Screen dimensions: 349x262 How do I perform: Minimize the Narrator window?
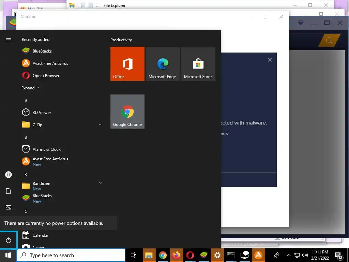pyautogui.click(x=250, y=17)
